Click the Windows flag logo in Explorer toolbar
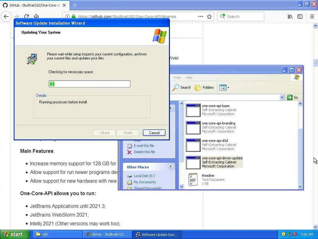The width and height of the screenshot is (318, 239). (297, 77)
